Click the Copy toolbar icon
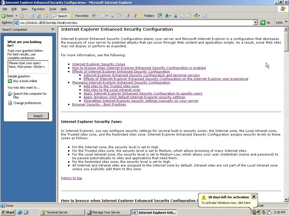The height and width of the screenshot is (216, 289). point(182,16)
